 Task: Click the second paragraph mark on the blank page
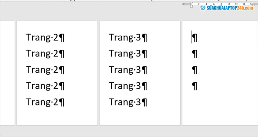195,53
